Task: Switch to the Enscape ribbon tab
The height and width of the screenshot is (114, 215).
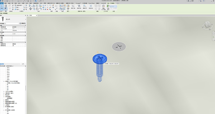Action: coord(78,3)
